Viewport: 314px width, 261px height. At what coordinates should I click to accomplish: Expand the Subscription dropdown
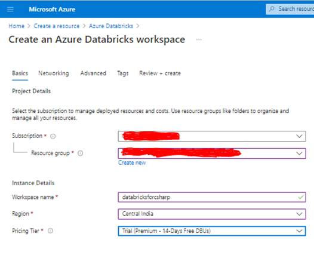point(212,136)
